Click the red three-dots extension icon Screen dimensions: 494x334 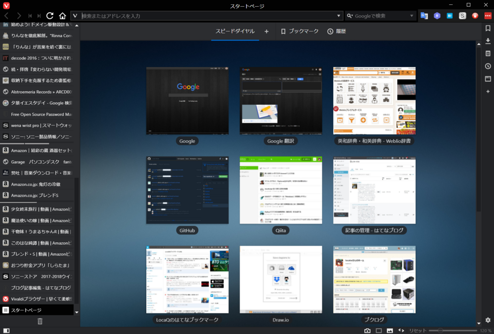coord(488,16)
